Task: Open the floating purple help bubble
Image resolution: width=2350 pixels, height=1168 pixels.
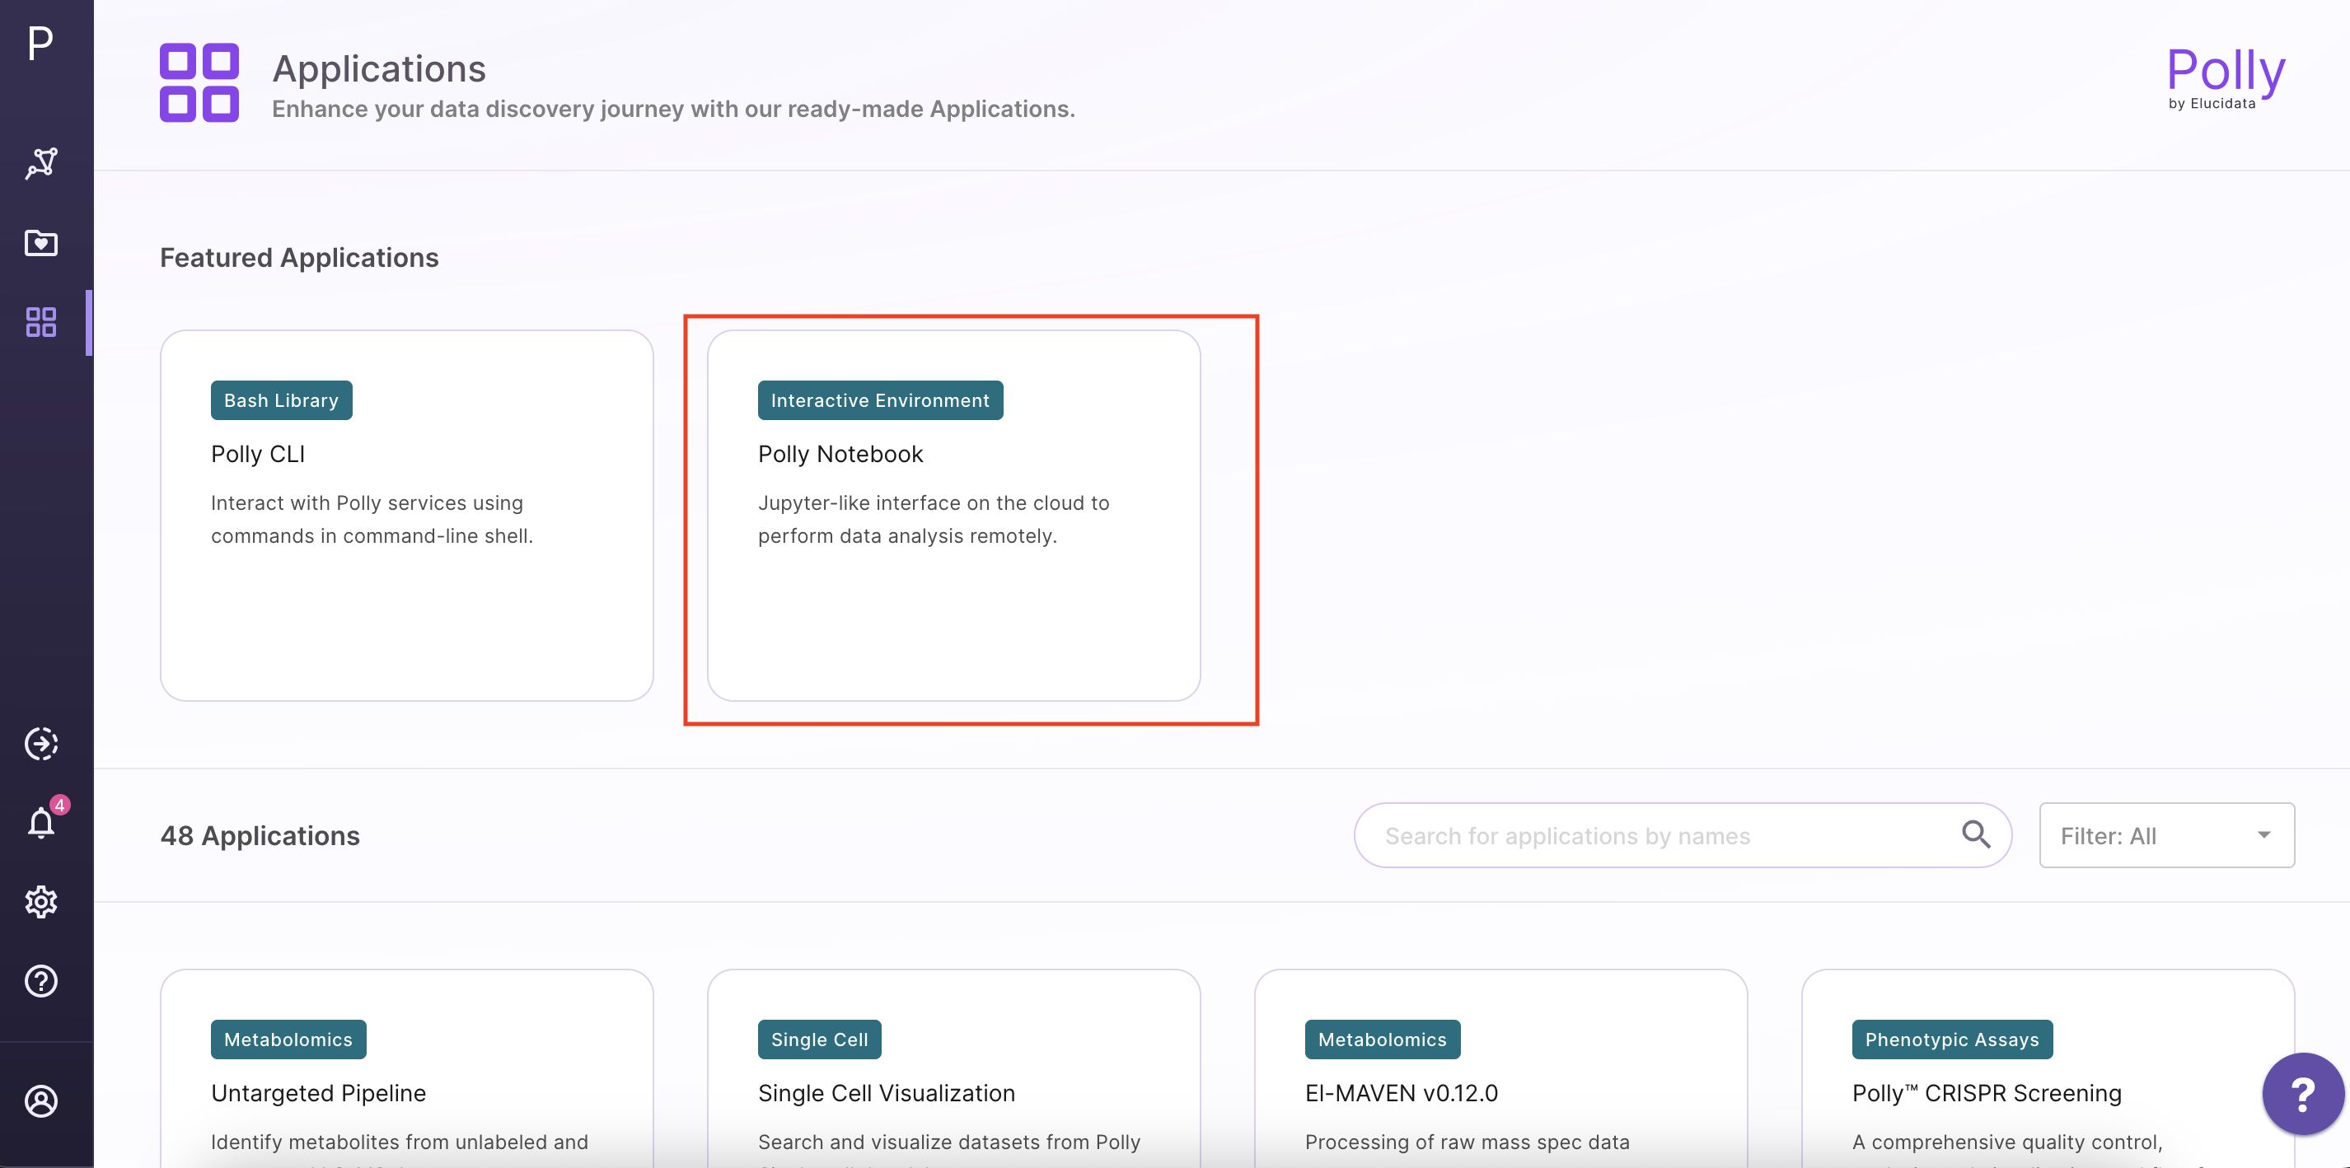Action: point(2302,1094)
